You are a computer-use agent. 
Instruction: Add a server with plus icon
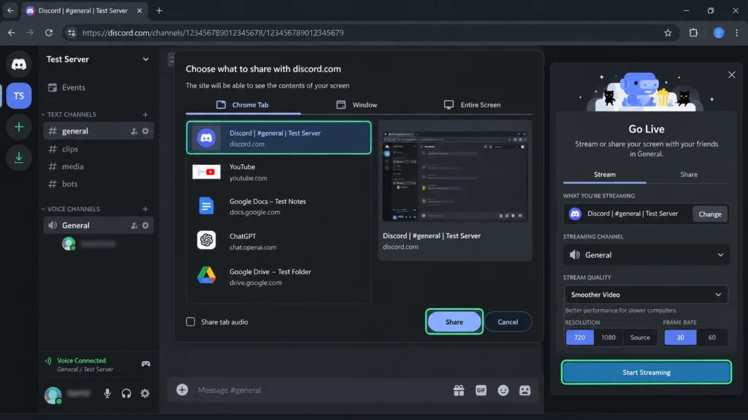tap(18, 127)
